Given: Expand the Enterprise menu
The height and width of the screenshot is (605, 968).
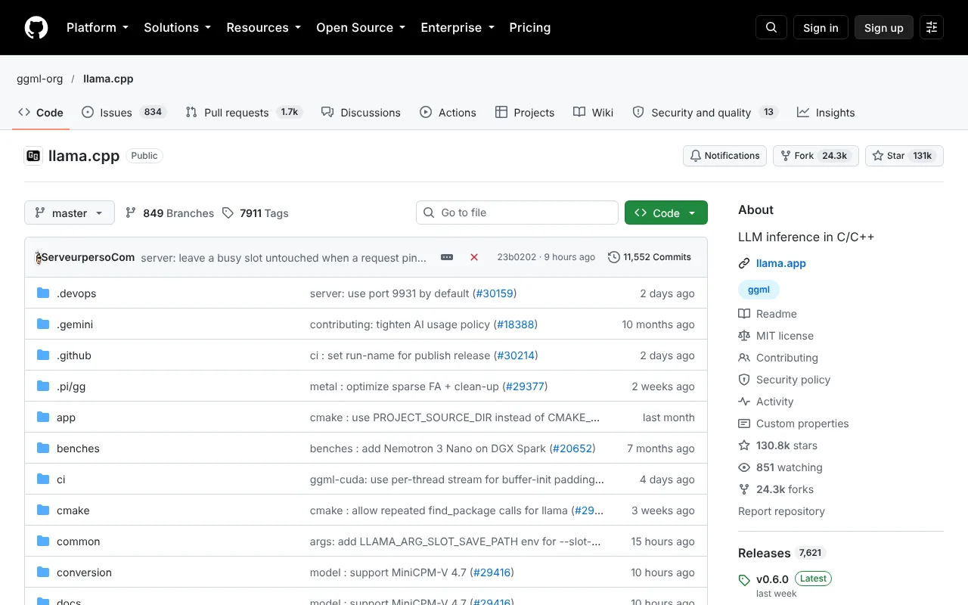Looking at the screenshot, I should pyautogui.click(x=458, y=27).
